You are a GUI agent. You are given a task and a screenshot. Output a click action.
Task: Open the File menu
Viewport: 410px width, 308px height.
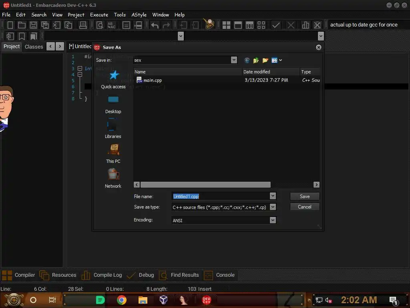pyautogui.click(x=6, y=15)
